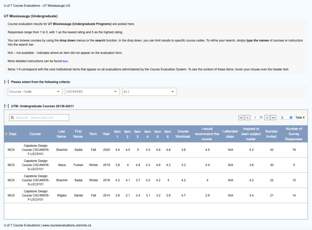Sort by the Course column header
Screen dimensions: 312x230
(x=35, y=134)
